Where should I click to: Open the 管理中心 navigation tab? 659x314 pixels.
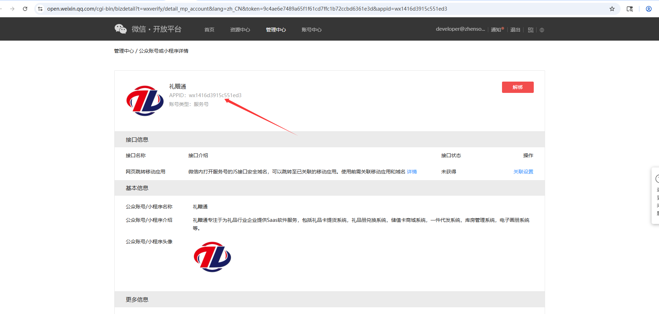click(x=276, y=30)
